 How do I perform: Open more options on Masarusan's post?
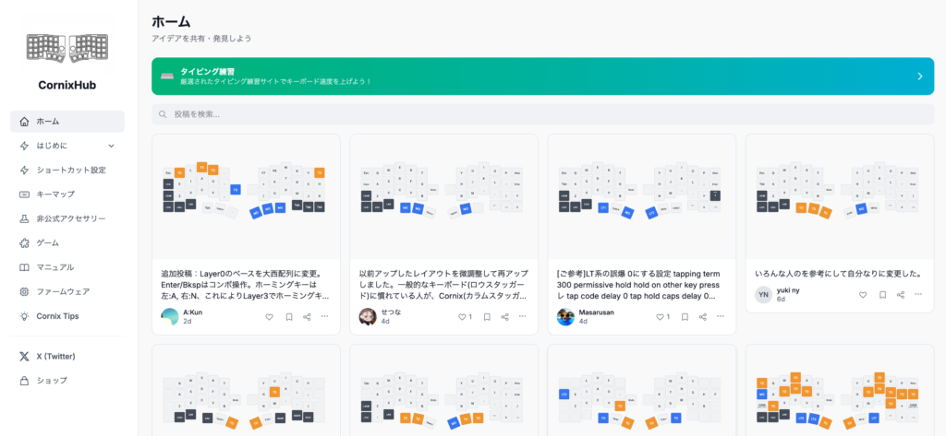click(721, 316)
